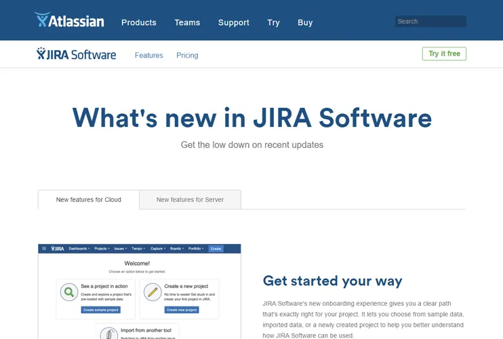Expand the Dashboards dropdown in JIRA screenshot
The height and width of the screenshot is (339, 503).
click(x=79, y=249)
